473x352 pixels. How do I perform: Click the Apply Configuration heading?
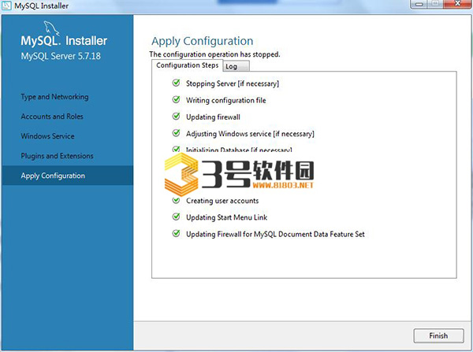(x=203, y=41)
